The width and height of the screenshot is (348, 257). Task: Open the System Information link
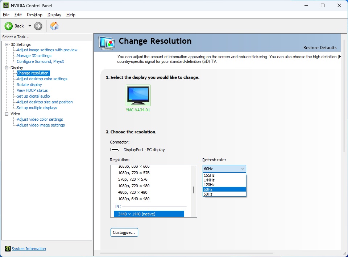click(29, 249)
